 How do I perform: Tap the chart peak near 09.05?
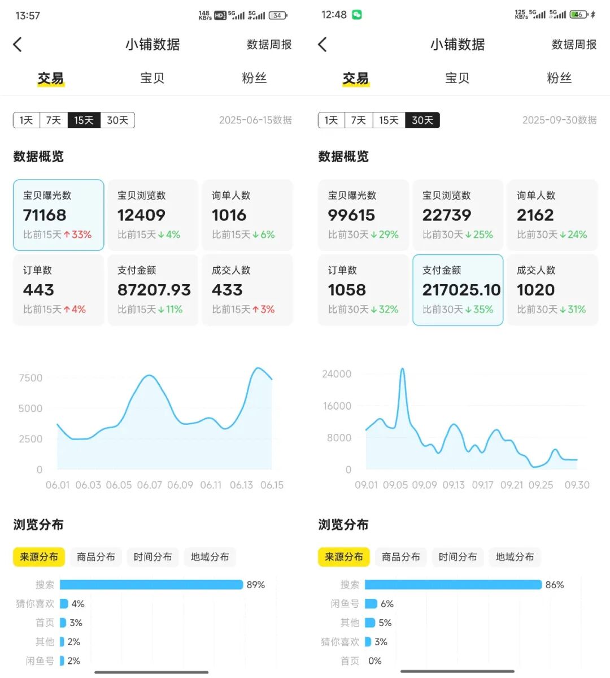[402, 370]
